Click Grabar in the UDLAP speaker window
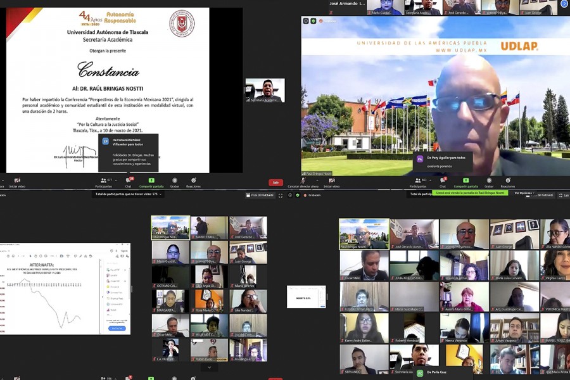Viewport: 570px width, 380px height. (x=489, y=182)
